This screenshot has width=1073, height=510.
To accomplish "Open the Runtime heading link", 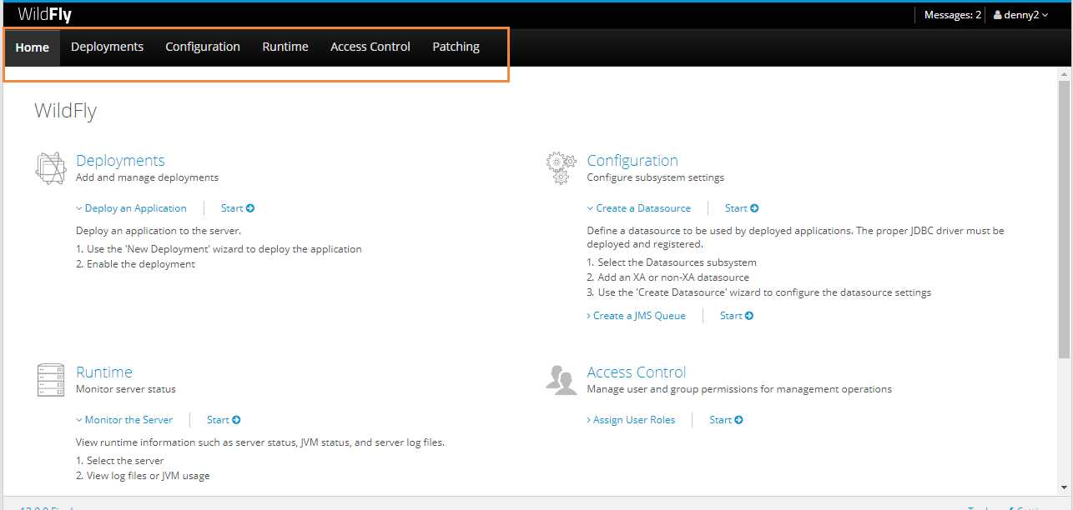I will click(104, 372).
